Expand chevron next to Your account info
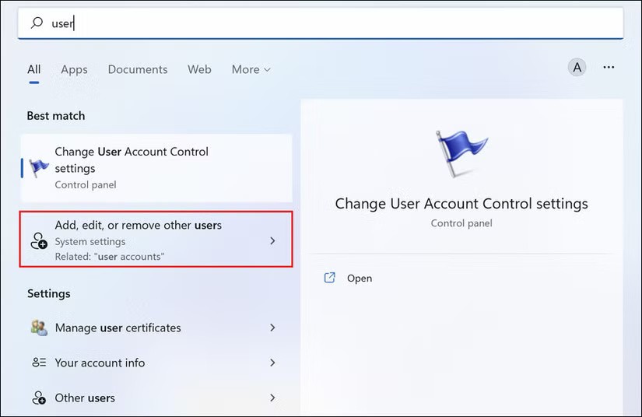The width and height of the screenshot is (642, 417). coord(272,363)
